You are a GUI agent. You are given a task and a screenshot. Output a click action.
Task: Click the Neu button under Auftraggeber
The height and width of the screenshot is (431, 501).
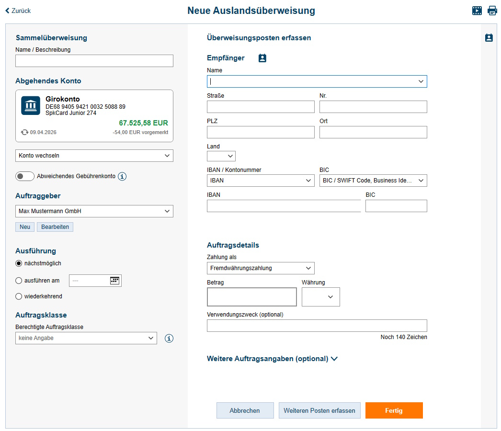click(x=25, y=227)
